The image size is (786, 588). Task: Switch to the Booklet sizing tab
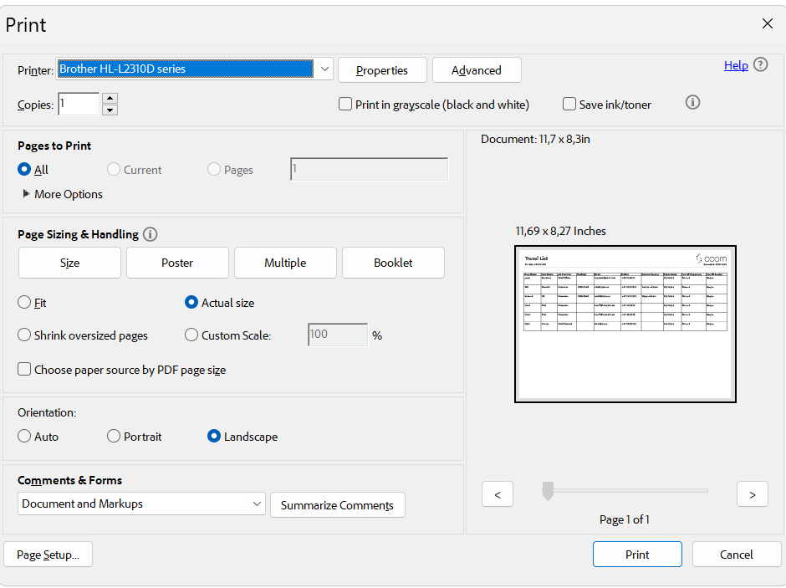pos(393,263)
